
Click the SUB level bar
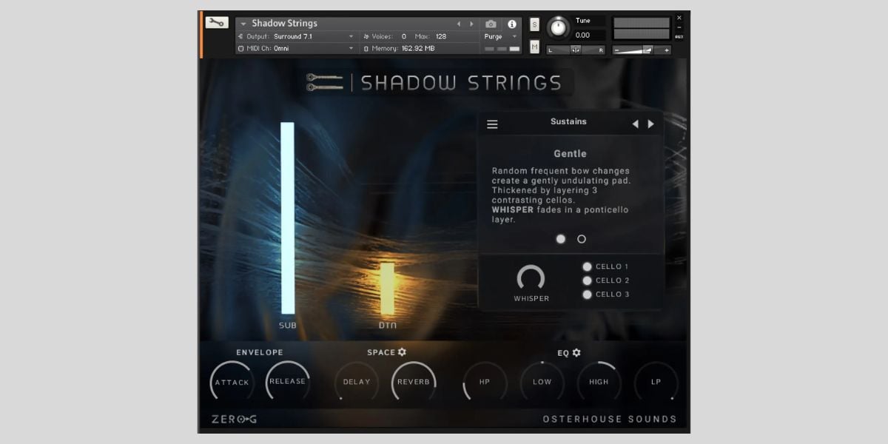point(287,218)
